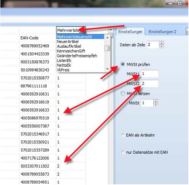Click dropdown list scroll down arrow
The height and width of the screenshot is (185, 189).
pyautogui.click(x=107, y=69)
